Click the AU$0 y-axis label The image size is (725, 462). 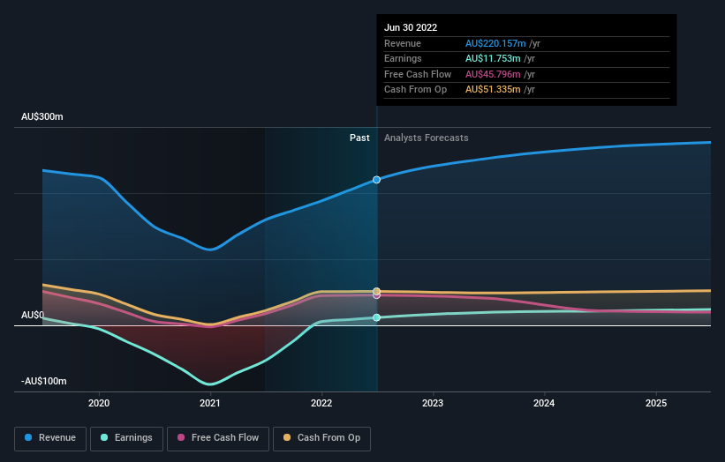tap(33, 316)
